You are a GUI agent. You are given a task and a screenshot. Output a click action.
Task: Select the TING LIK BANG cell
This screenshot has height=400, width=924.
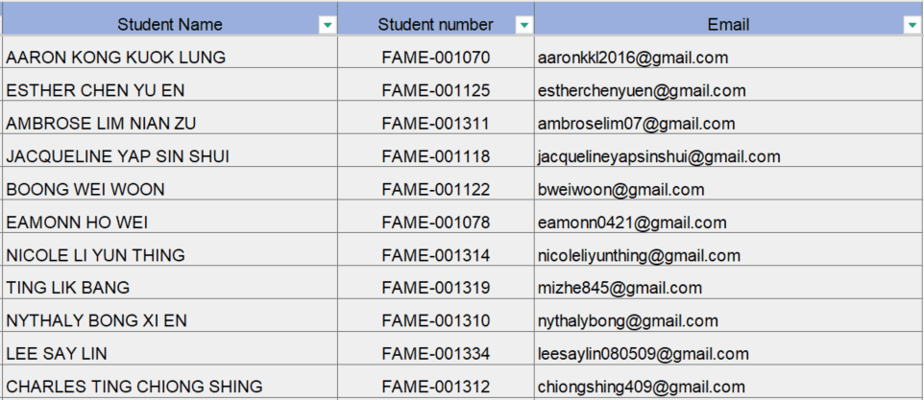pos(68,288)
